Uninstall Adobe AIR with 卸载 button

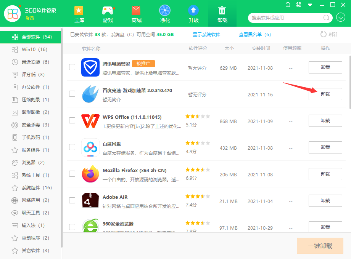click(x=325, y=200)
